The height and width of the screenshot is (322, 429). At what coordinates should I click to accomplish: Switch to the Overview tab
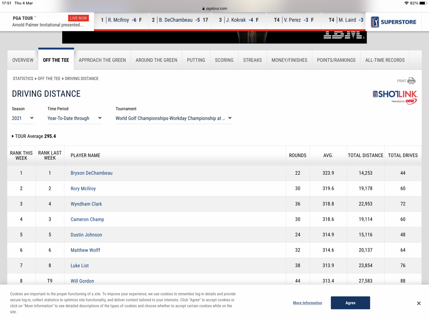pos(23,60)
